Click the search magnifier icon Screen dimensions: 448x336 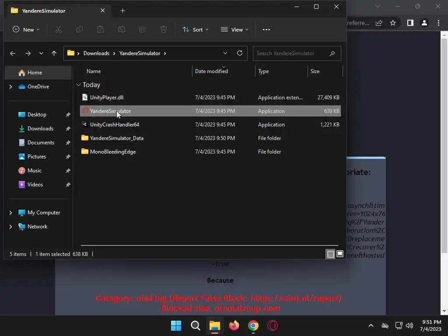click(x=332, y=53)
